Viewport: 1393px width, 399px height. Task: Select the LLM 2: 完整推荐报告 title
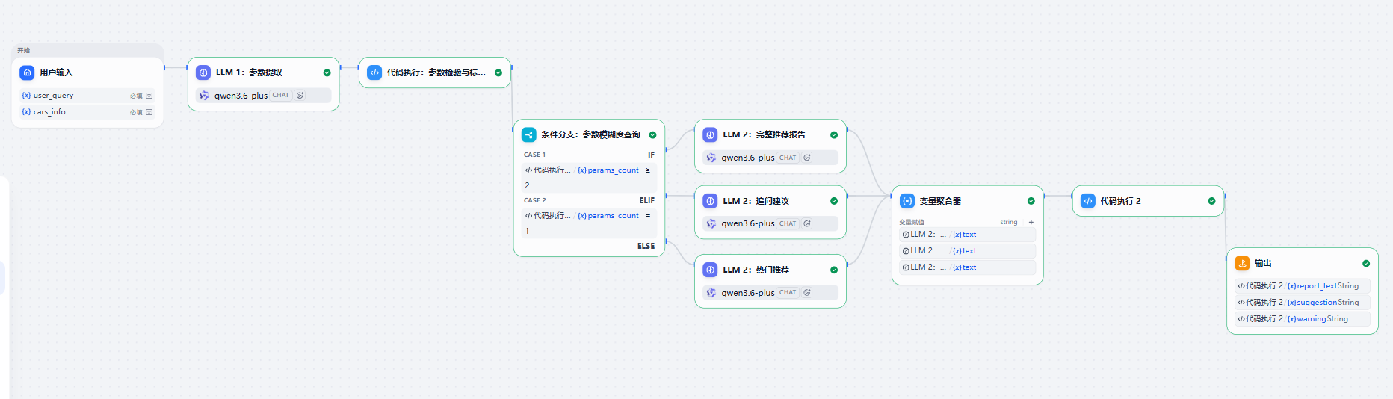click(x=764, y=134)
